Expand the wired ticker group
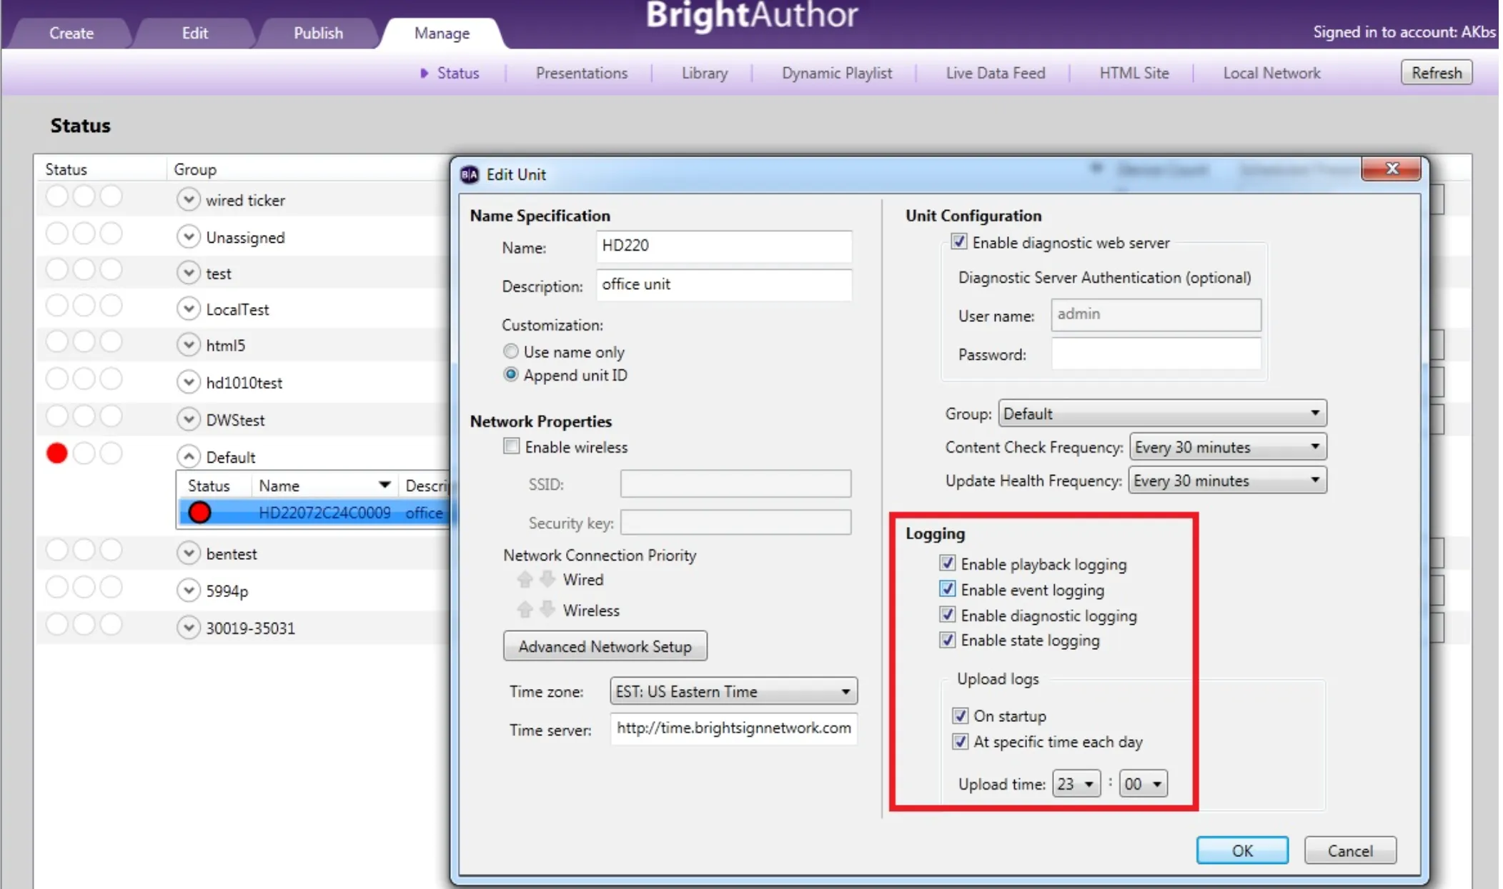This screenshot has width=1503, height=889. coord(188,199)
